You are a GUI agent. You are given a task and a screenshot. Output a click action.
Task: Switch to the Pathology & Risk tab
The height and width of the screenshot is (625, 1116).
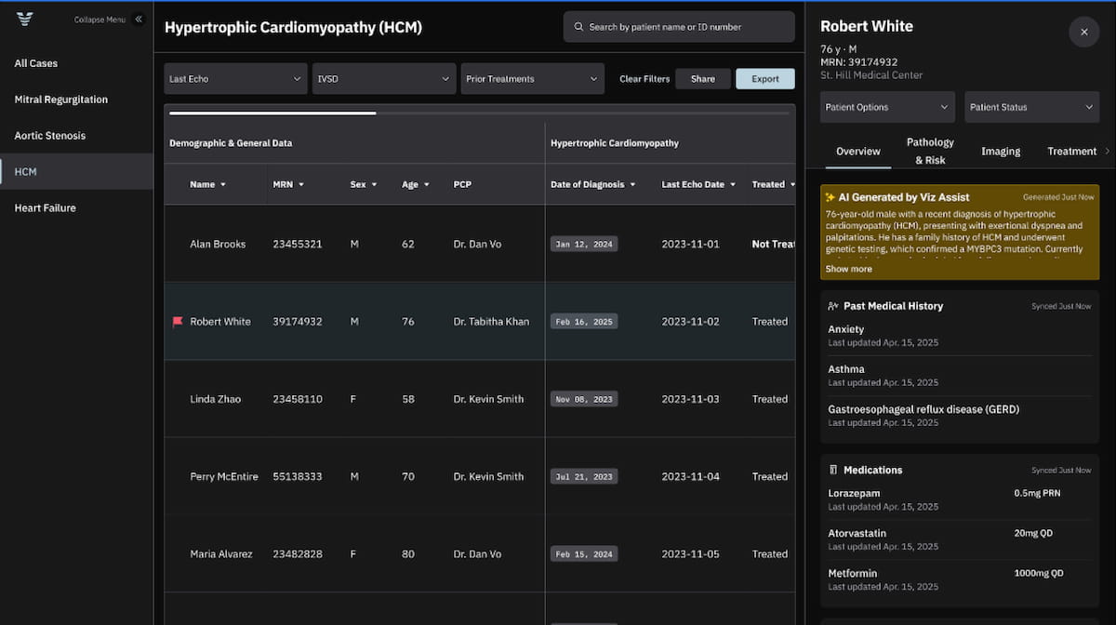tap(930, 151)
